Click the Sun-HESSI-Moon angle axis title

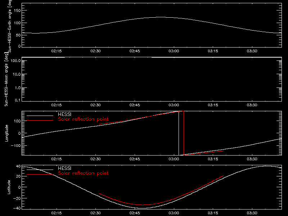tap(6, 79)
